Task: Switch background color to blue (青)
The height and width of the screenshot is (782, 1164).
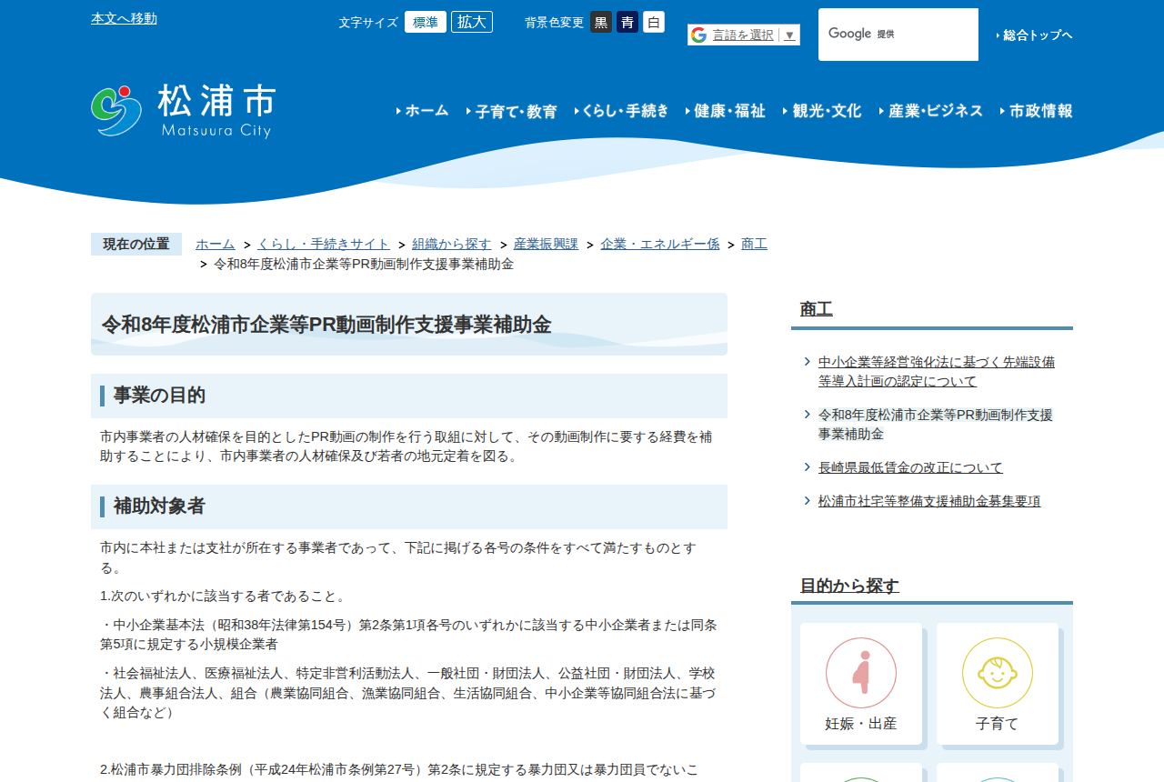Action: click(627, 22)
